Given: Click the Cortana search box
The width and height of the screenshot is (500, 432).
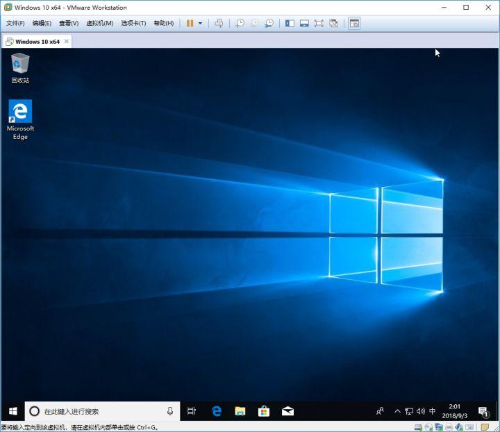Looking at the screenshot, I should [x=102, y=411].
